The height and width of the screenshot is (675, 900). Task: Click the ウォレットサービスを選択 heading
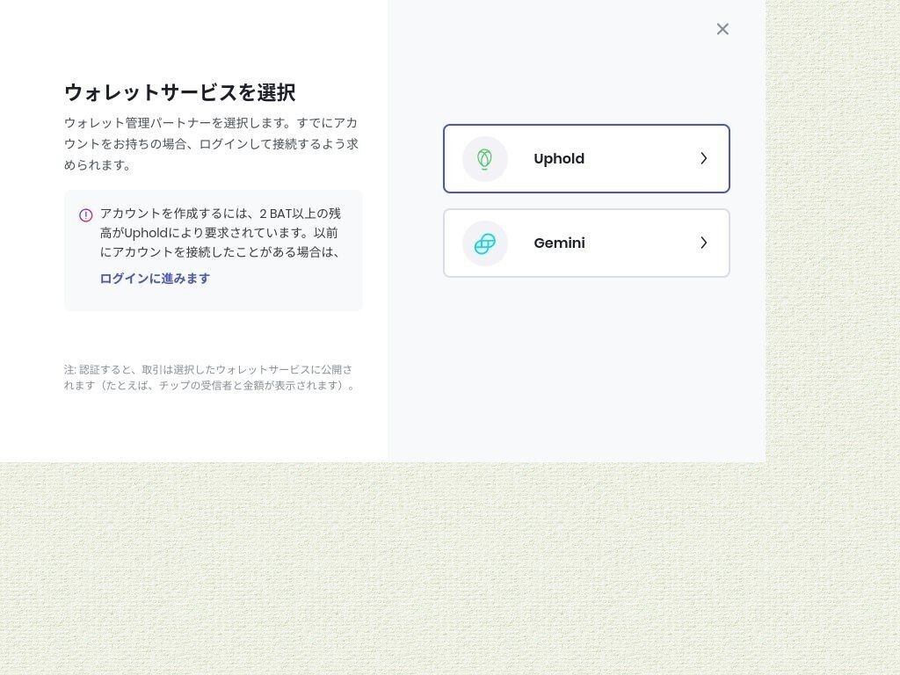[x=179, y=92]
